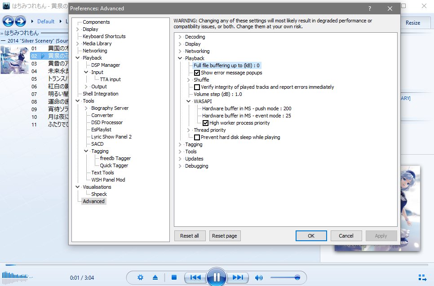This screenshot has width=434, height=286.
Task: Click the layout switch icon bottom right
Action: coord(422,277)
